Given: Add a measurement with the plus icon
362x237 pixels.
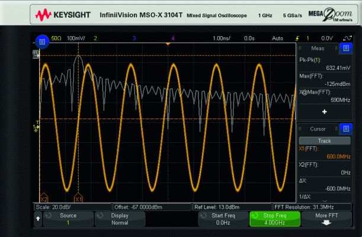Looking at the screenshot, I should point(324,112).
